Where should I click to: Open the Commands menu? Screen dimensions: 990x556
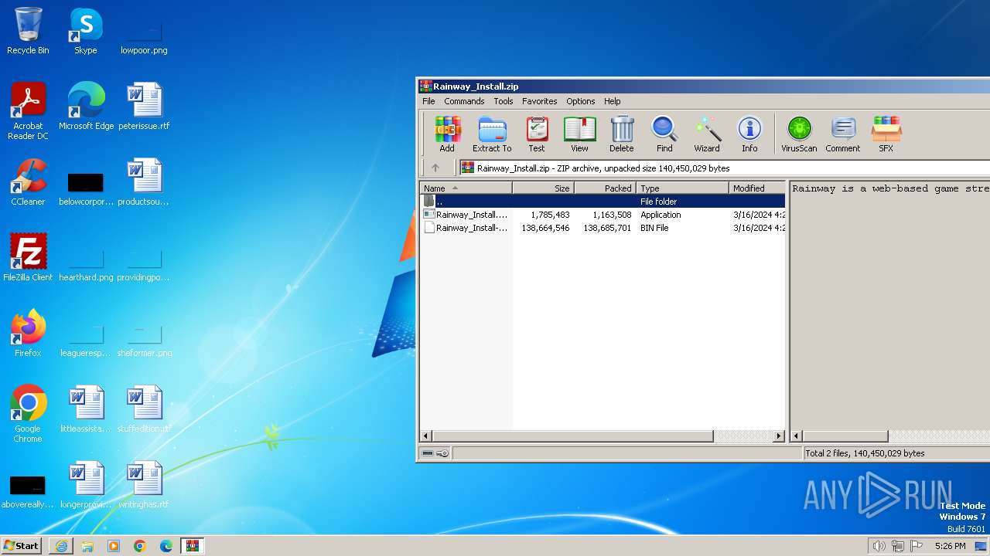click(464, 101)
